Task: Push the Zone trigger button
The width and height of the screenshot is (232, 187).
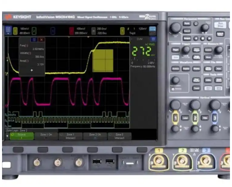Action: (x=197, y=50)
